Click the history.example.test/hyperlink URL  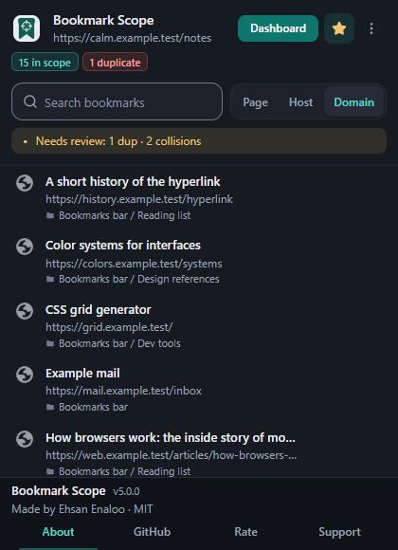(x=139, y=199)
